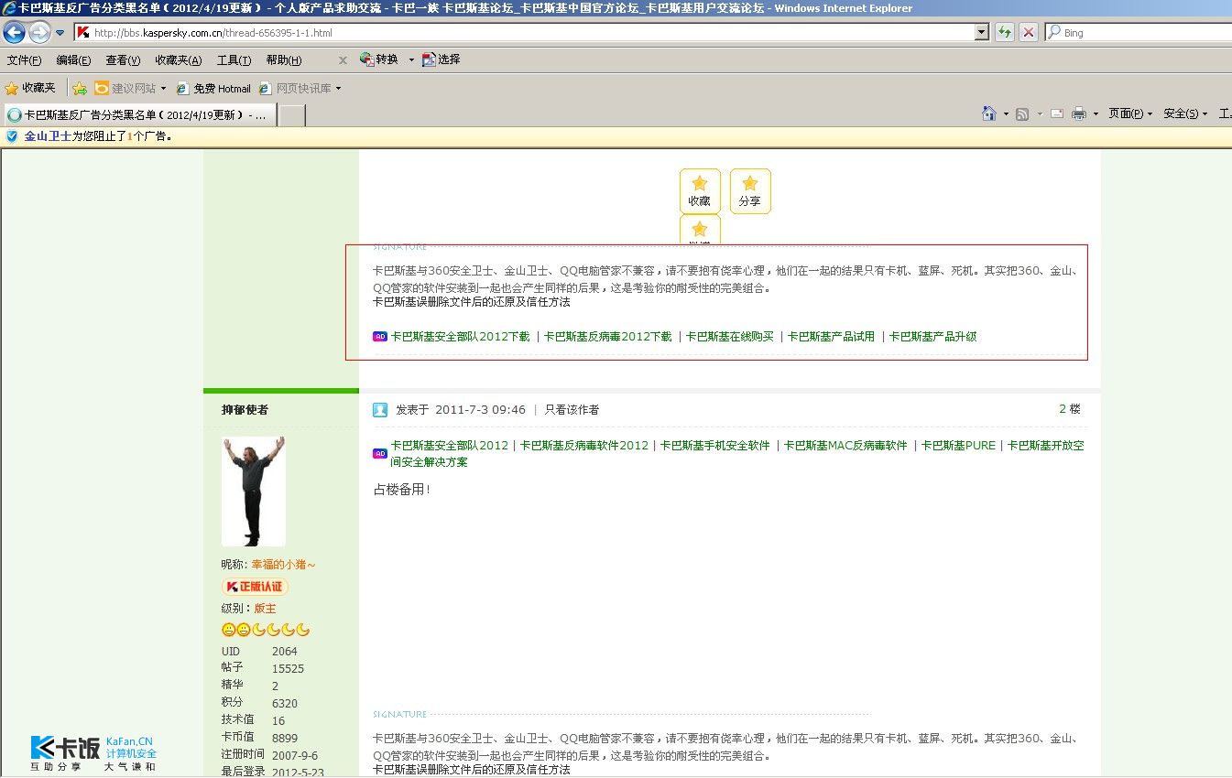Expand the address bar history dropdown
Screen dimensions: 1232x778
(982, 33)
